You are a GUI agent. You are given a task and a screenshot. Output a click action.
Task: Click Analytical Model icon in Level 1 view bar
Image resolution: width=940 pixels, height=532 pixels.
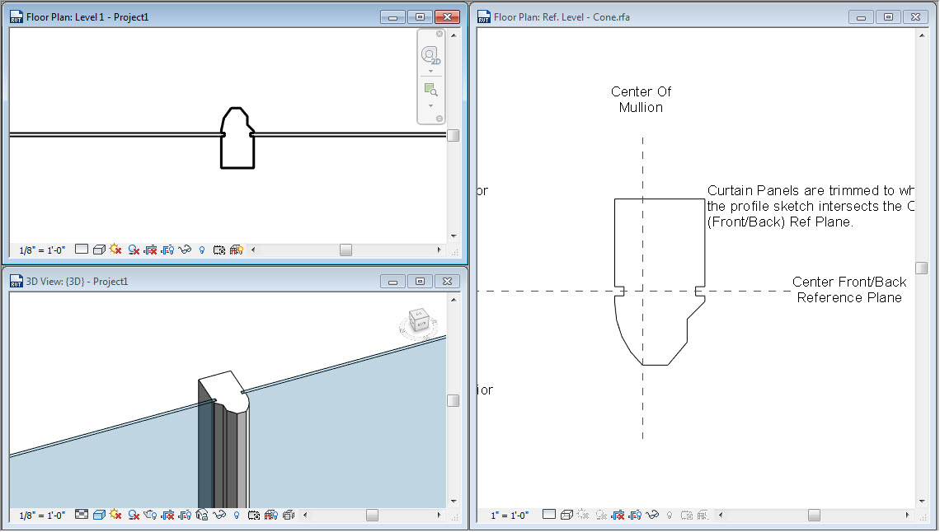coord(237,250)
